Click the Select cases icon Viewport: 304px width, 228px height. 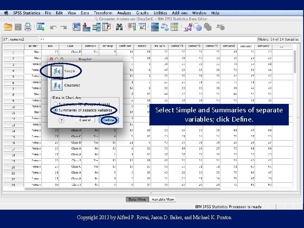174,27
